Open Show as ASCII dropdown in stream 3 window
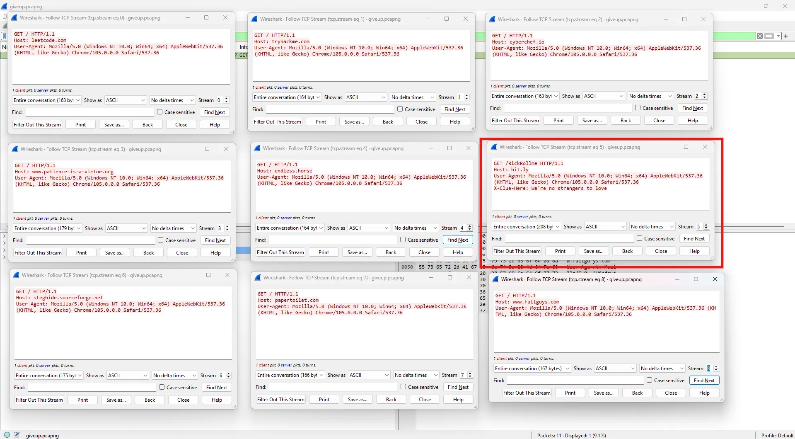The image size is (795, 439). point(126,228)
